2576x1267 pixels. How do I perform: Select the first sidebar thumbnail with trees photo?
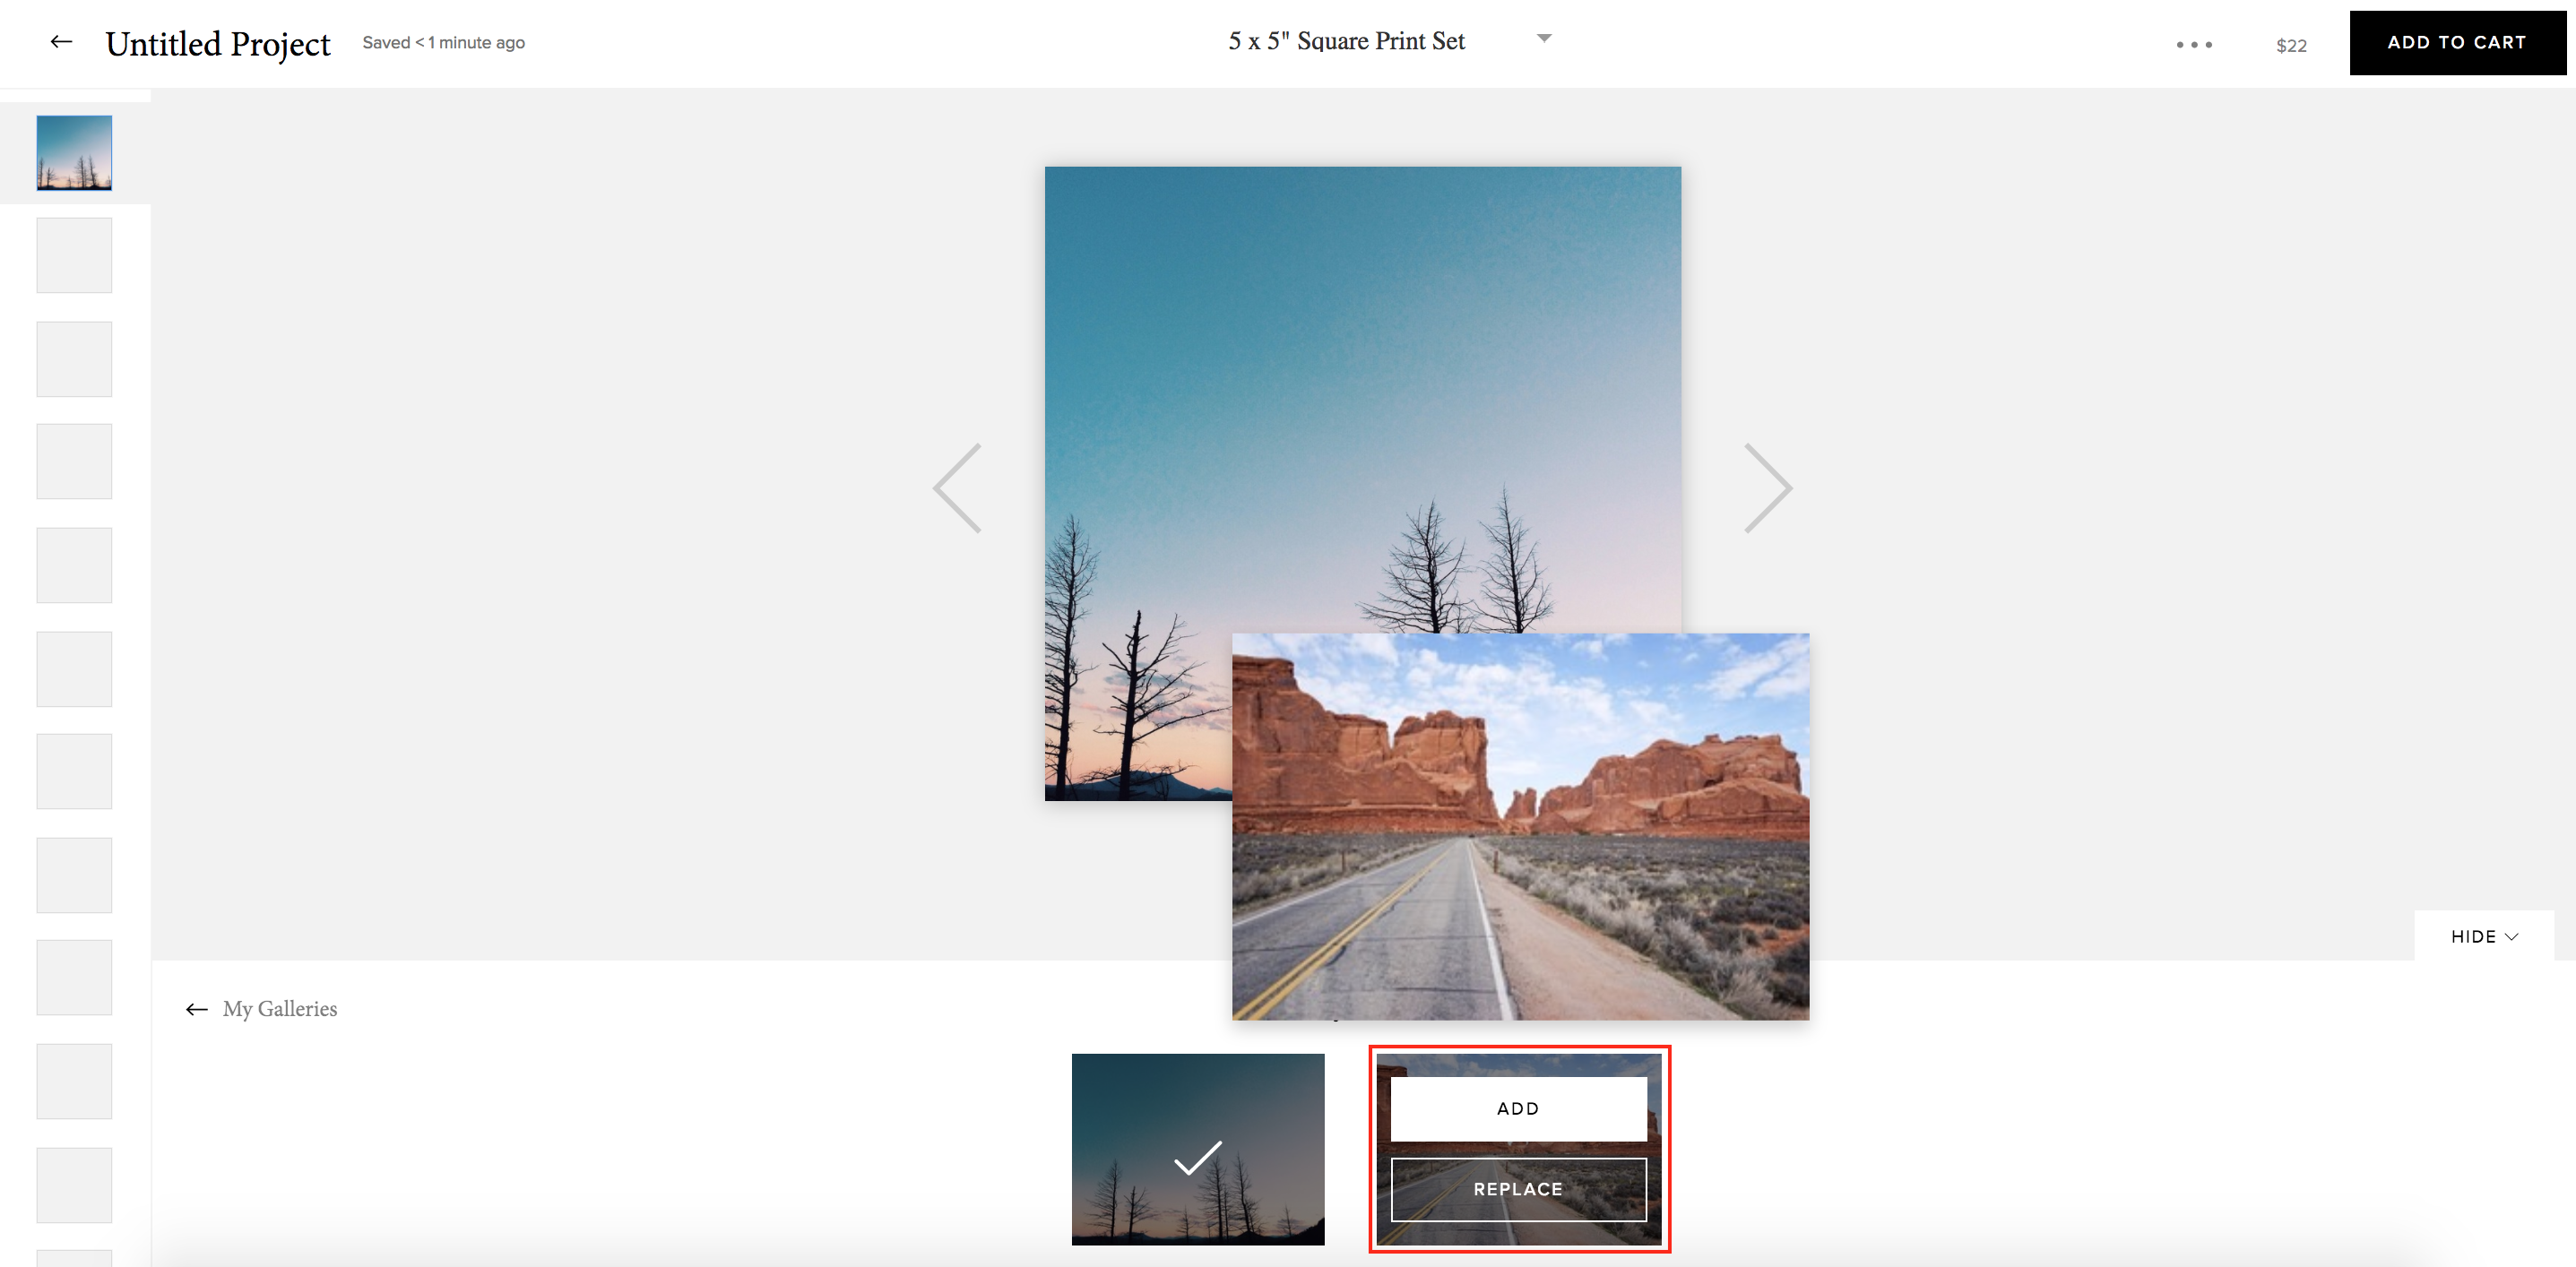[74, 153]
